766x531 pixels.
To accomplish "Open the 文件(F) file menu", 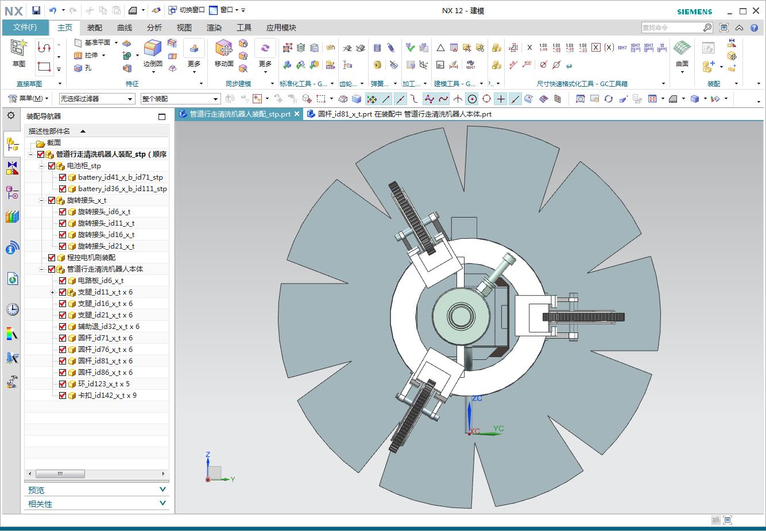I will pos(25,28).
